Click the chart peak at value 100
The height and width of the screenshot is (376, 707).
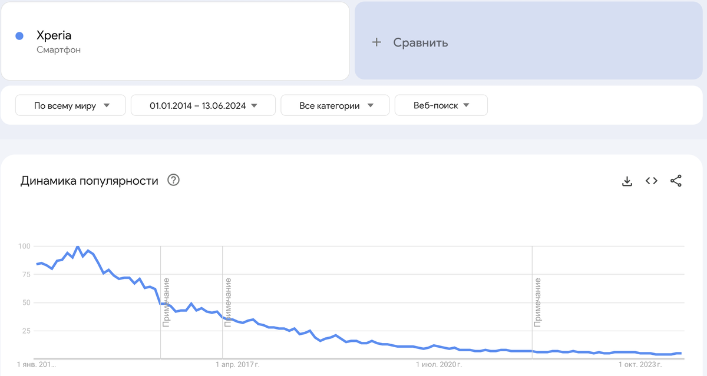(78, 247)
